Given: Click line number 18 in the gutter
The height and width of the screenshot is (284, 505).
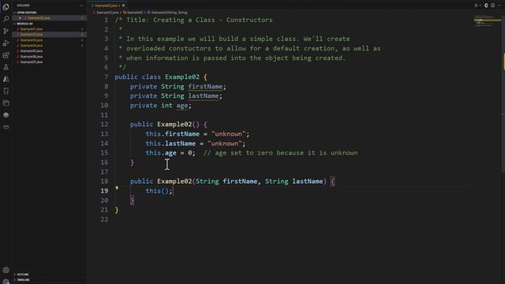Looking at the screenshot, I should pos(104,181).
